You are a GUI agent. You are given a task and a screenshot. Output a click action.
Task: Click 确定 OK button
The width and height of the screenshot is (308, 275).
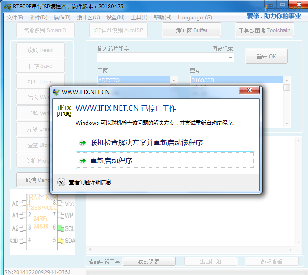pyautogui.click(x=267, y=57)
